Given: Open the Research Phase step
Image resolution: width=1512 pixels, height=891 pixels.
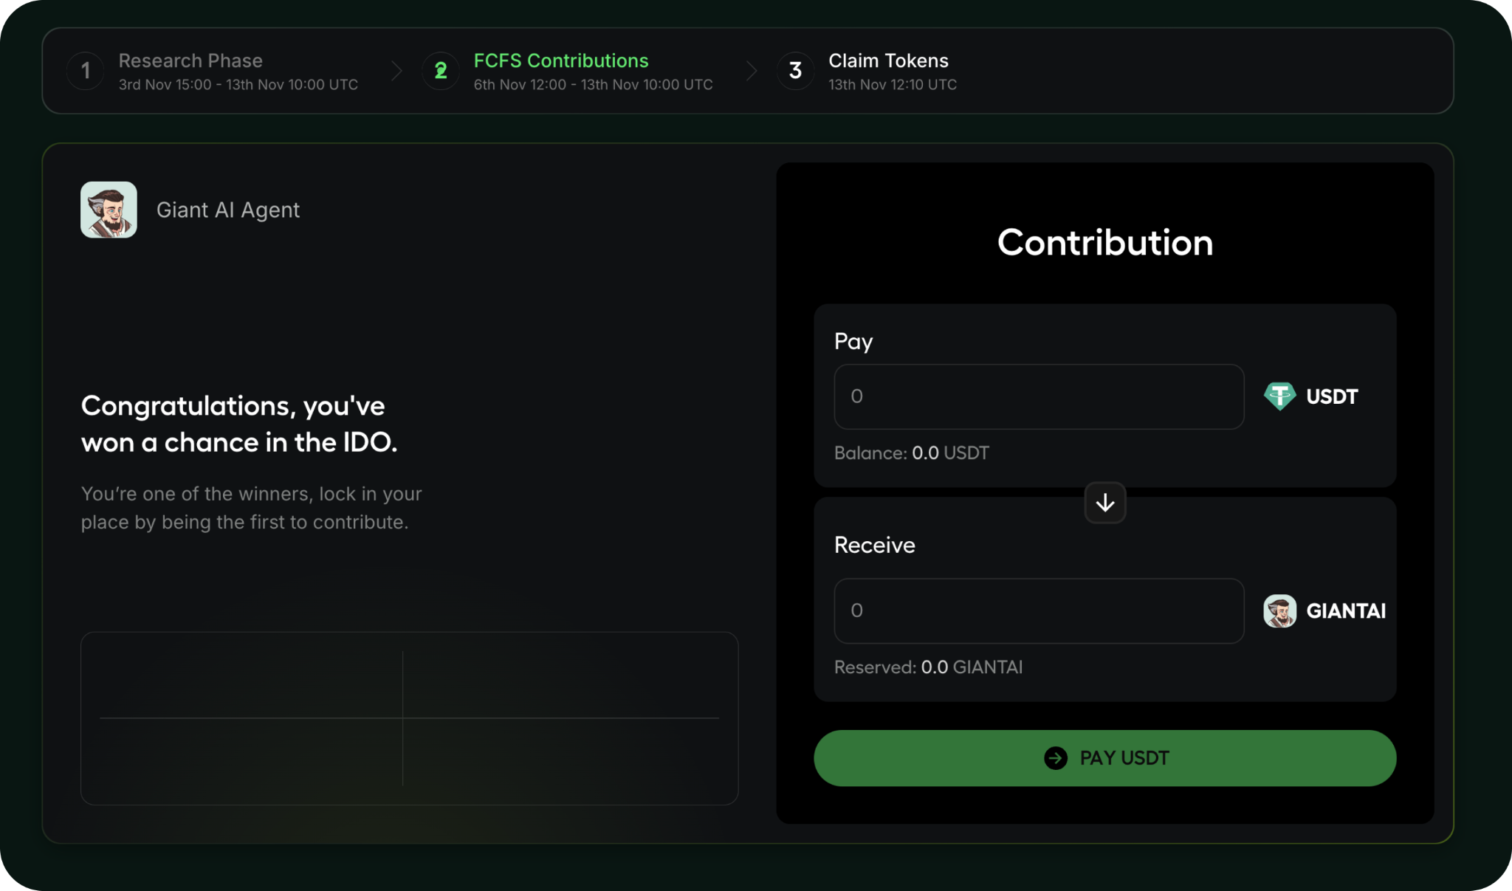Looking at the screenshot, I should click(x=190, y=61).
